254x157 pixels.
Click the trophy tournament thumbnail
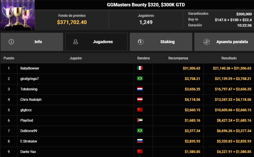tap(17, 15)
